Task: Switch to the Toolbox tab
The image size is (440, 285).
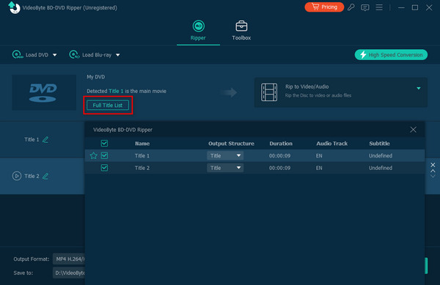Action: pyautogui.click(x=241, y=31)
